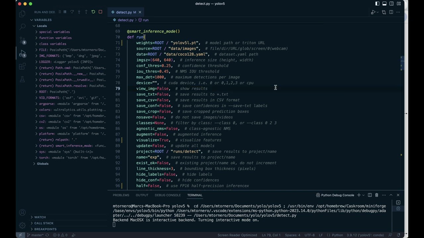The image size is (424, 238).
Task: Click the Step Over debug button
Action: point(72,12)
